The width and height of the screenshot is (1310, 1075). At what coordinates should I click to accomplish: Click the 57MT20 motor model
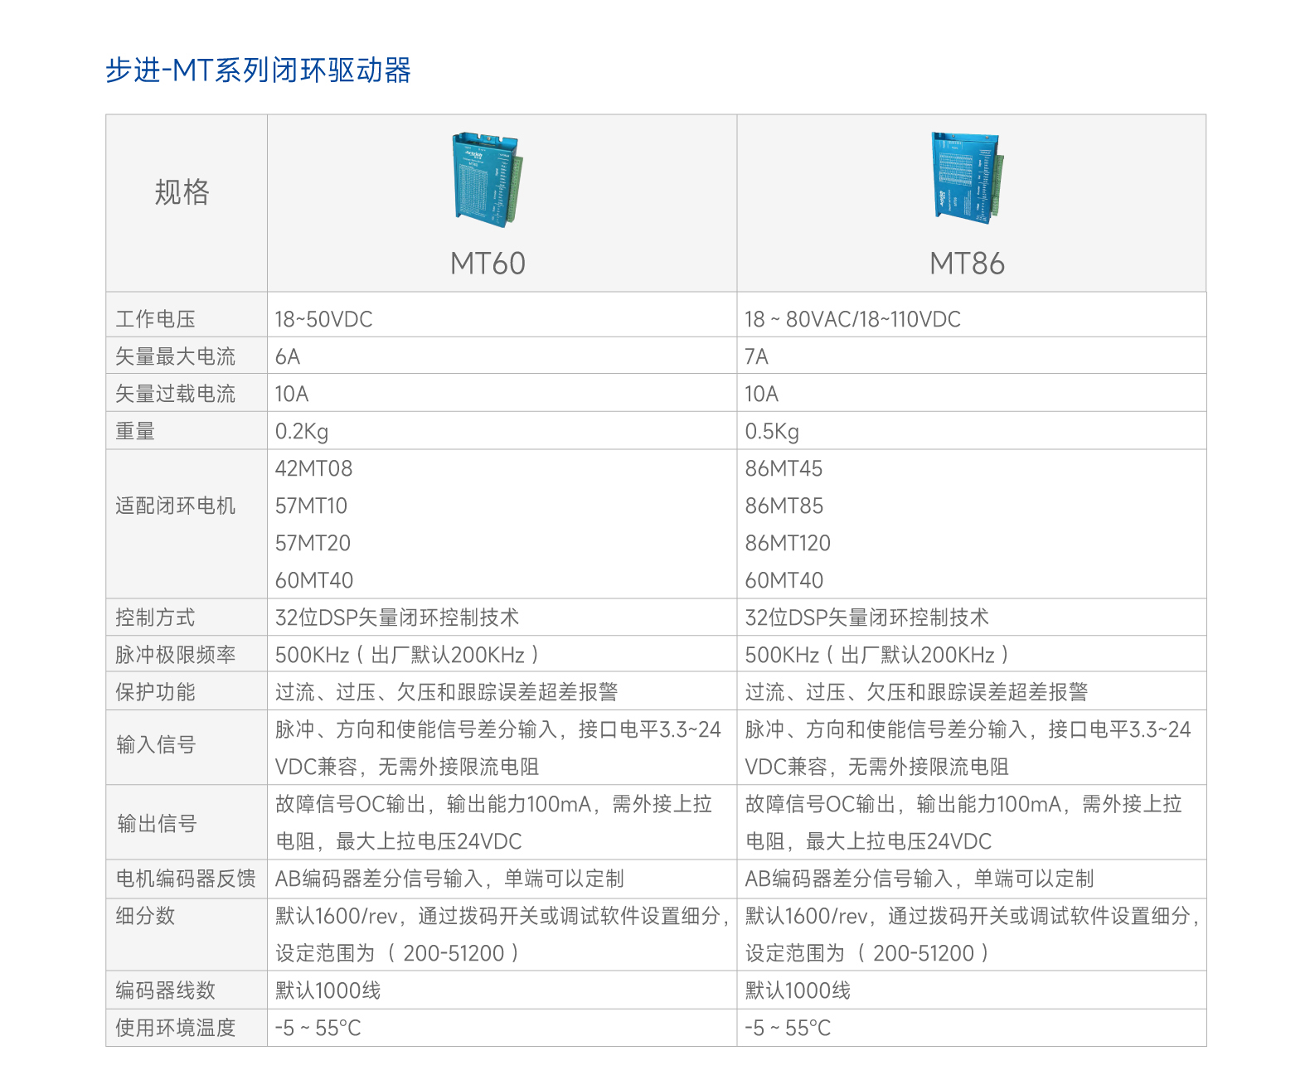313,543
